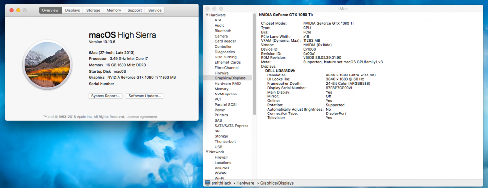Select Fibre Channel in the sidebar

(x=226, y=68)
